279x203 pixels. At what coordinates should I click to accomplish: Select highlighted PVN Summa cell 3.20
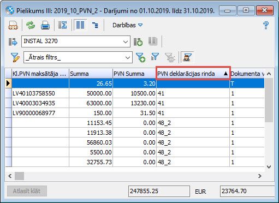coord(134,83)
